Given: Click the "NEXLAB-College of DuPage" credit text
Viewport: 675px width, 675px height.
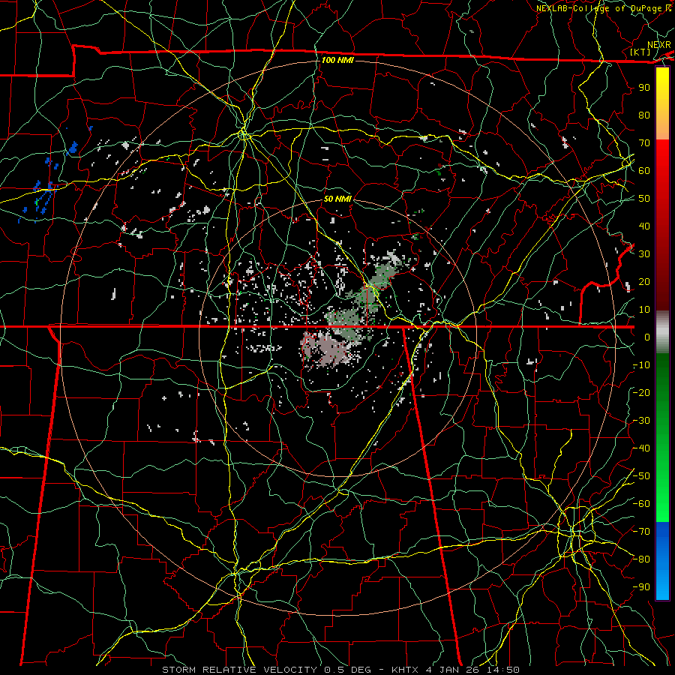Looking at the screenshot, I should [598, 8].
